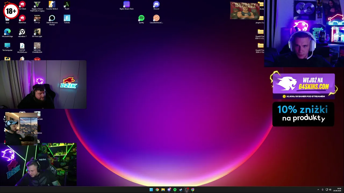This screenshot has height=193, width=344.
Task: Open the Windows Start menu
Action: coord(151,190)
